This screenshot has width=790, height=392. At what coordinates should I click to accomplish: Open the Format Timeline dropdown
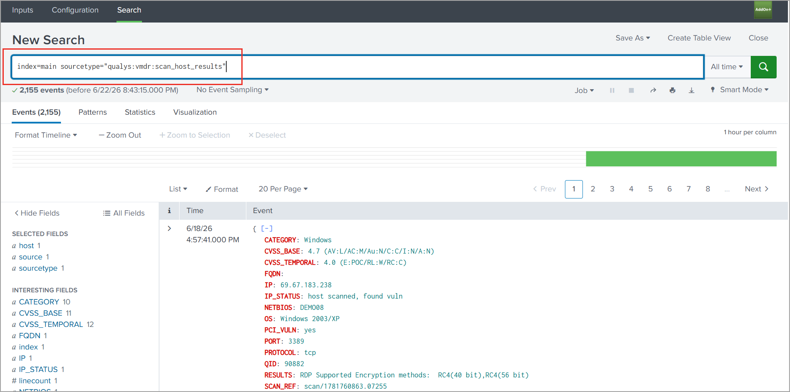click(46, 135)
